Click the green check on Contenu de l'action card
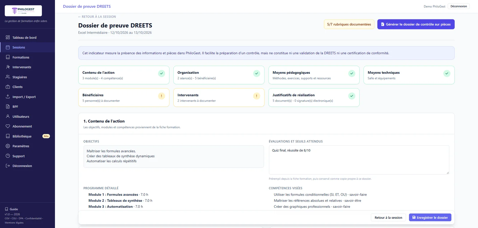Viewport: 478px width, 228px height. point(162,74)
